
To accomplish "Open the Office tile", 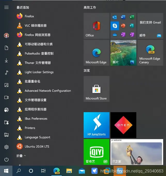I will click(x=97, y=26).
